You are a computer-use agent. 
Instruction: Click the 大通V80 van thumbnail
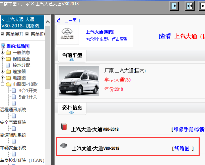(79, 81)
